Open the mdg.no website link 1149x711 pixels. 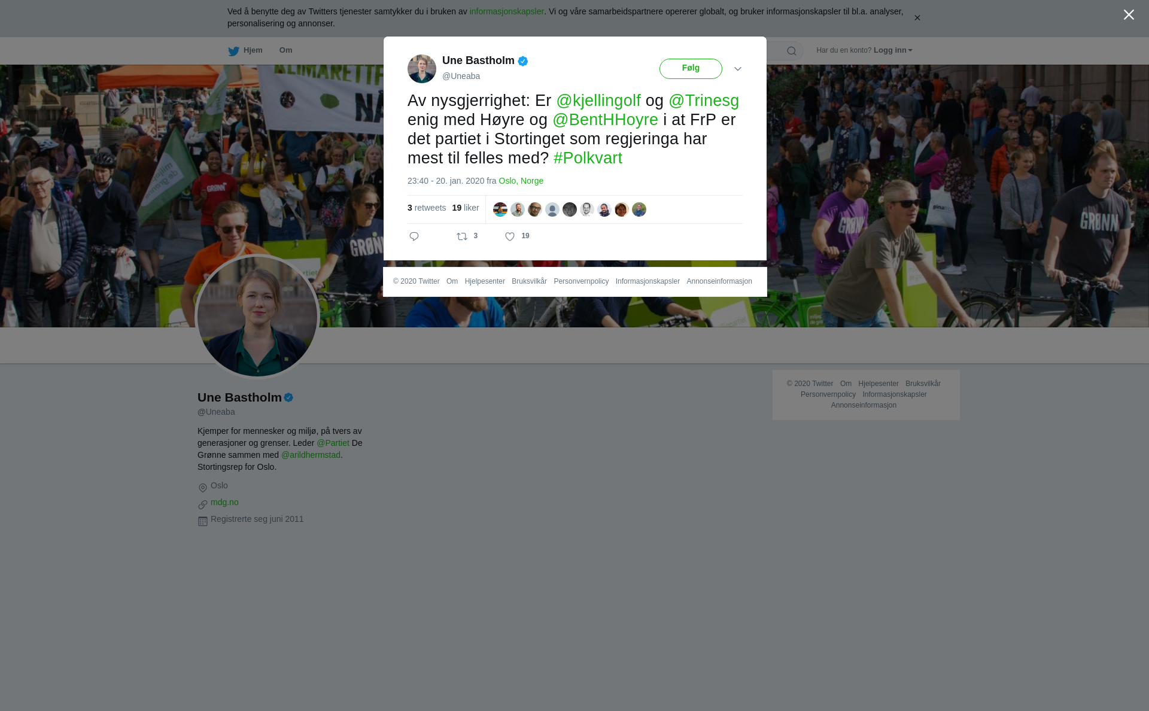click(x=224, y=502)
